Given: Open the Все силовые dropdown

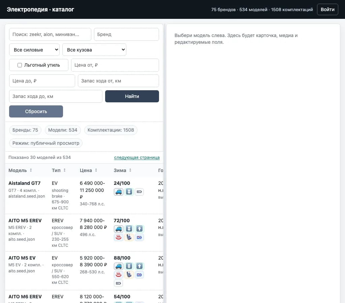Looking at the screenshot, I should (x=34, y=50).
